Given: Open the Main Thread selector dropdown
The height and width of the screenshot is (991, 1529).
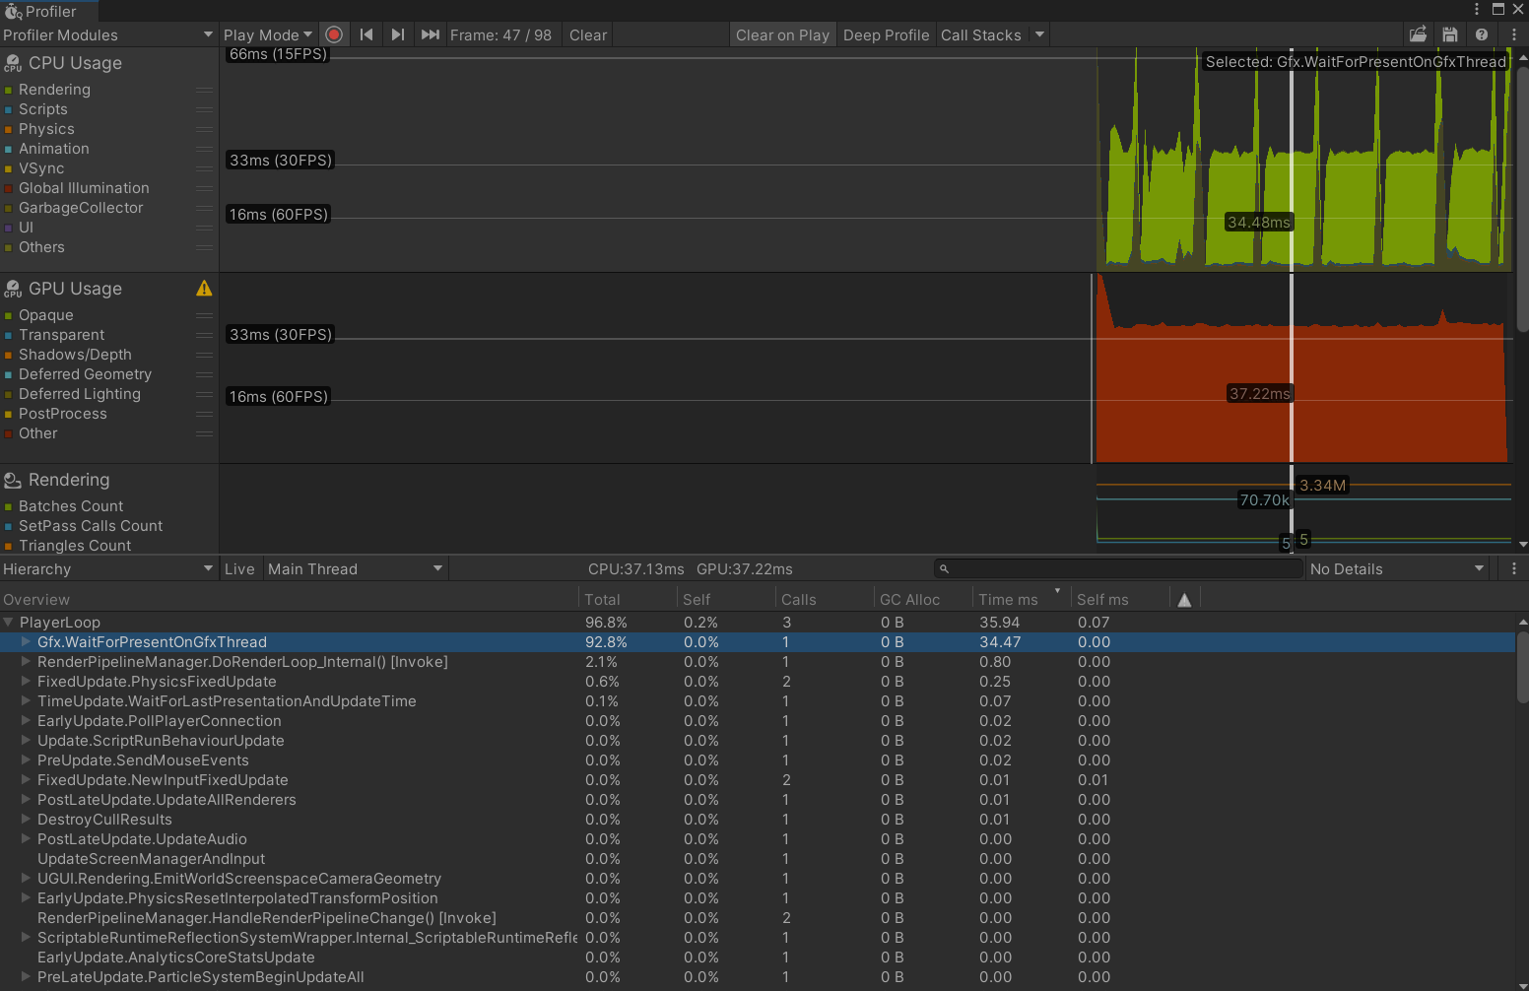Looking at the screenshot, I should 355,568.
